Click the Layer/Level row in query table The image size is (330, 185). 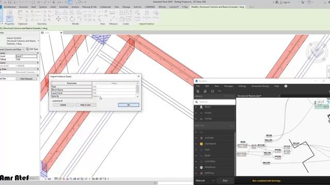pos(94,93)
